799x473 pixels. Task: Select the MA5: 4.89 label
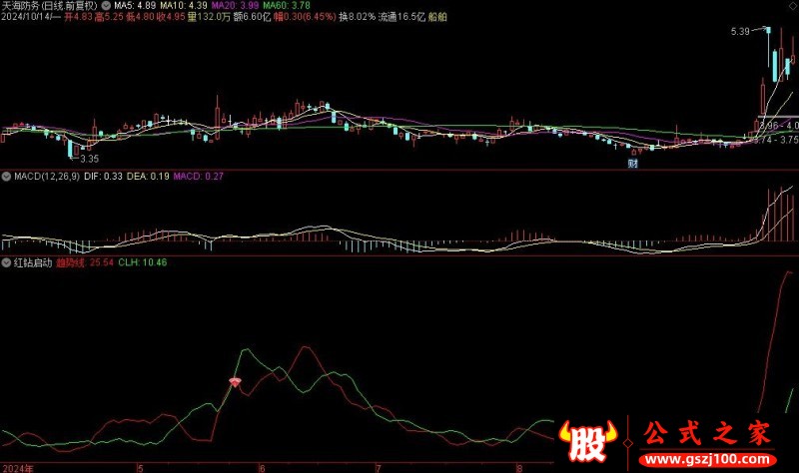coord(135,6)
